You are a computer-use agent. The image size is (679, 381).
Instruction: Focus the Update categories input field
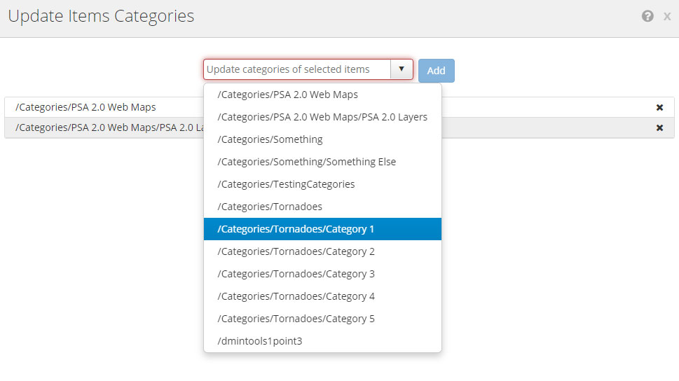click(296, 69)
